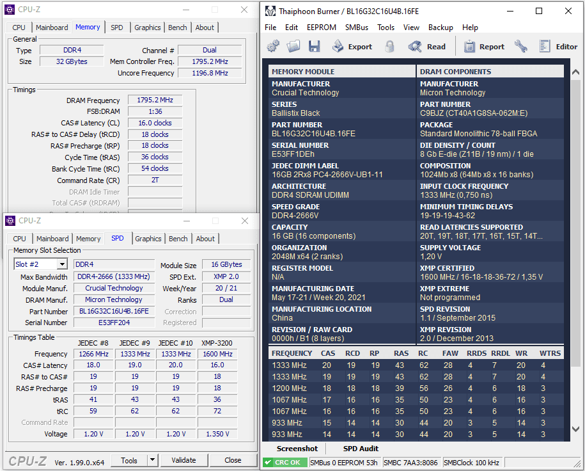Save dump with the floppy disk icon
Viewport: 585px width, 471px height.
[314, 46]
